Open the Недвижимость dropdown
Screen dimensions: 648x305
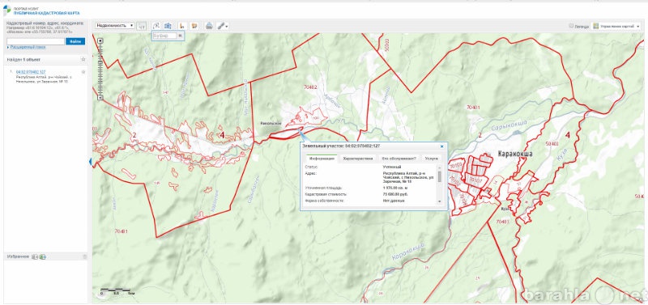click(x=115, y=26)
